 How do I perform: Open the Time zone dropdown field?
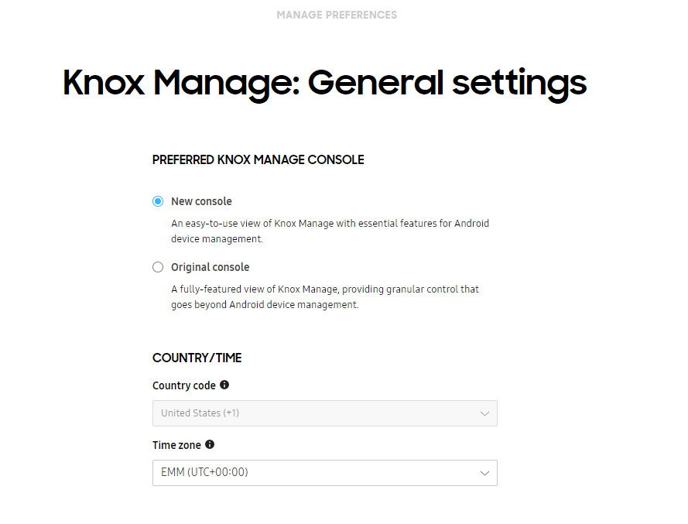click(324, 473)
